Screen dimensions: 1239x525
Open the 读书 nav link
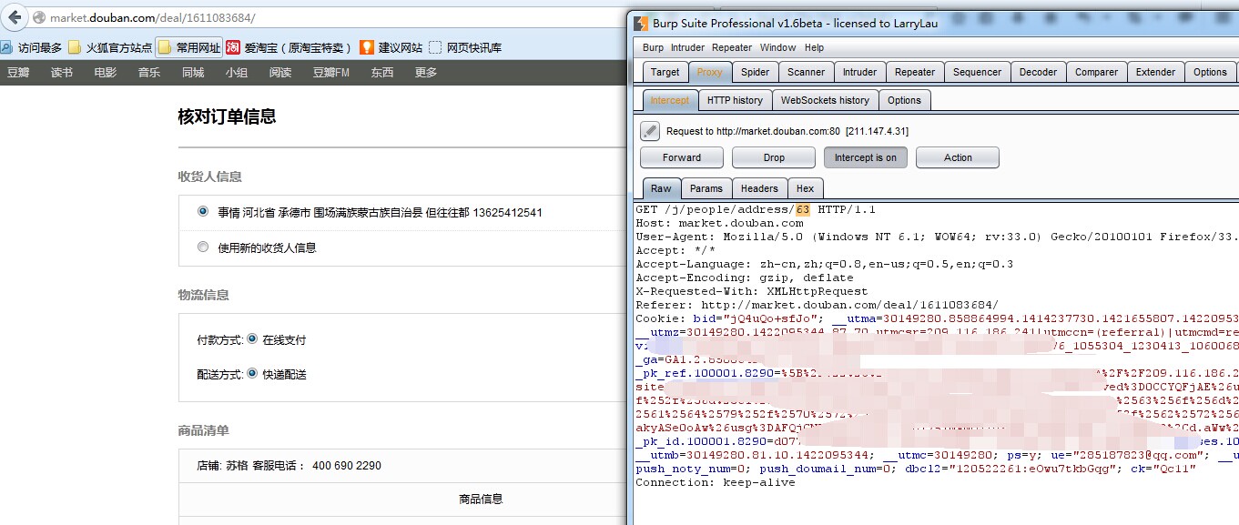(x=62, y=73)
